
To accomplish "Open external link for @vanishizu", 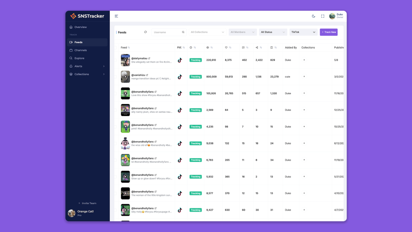I will (x=147, y=75).
